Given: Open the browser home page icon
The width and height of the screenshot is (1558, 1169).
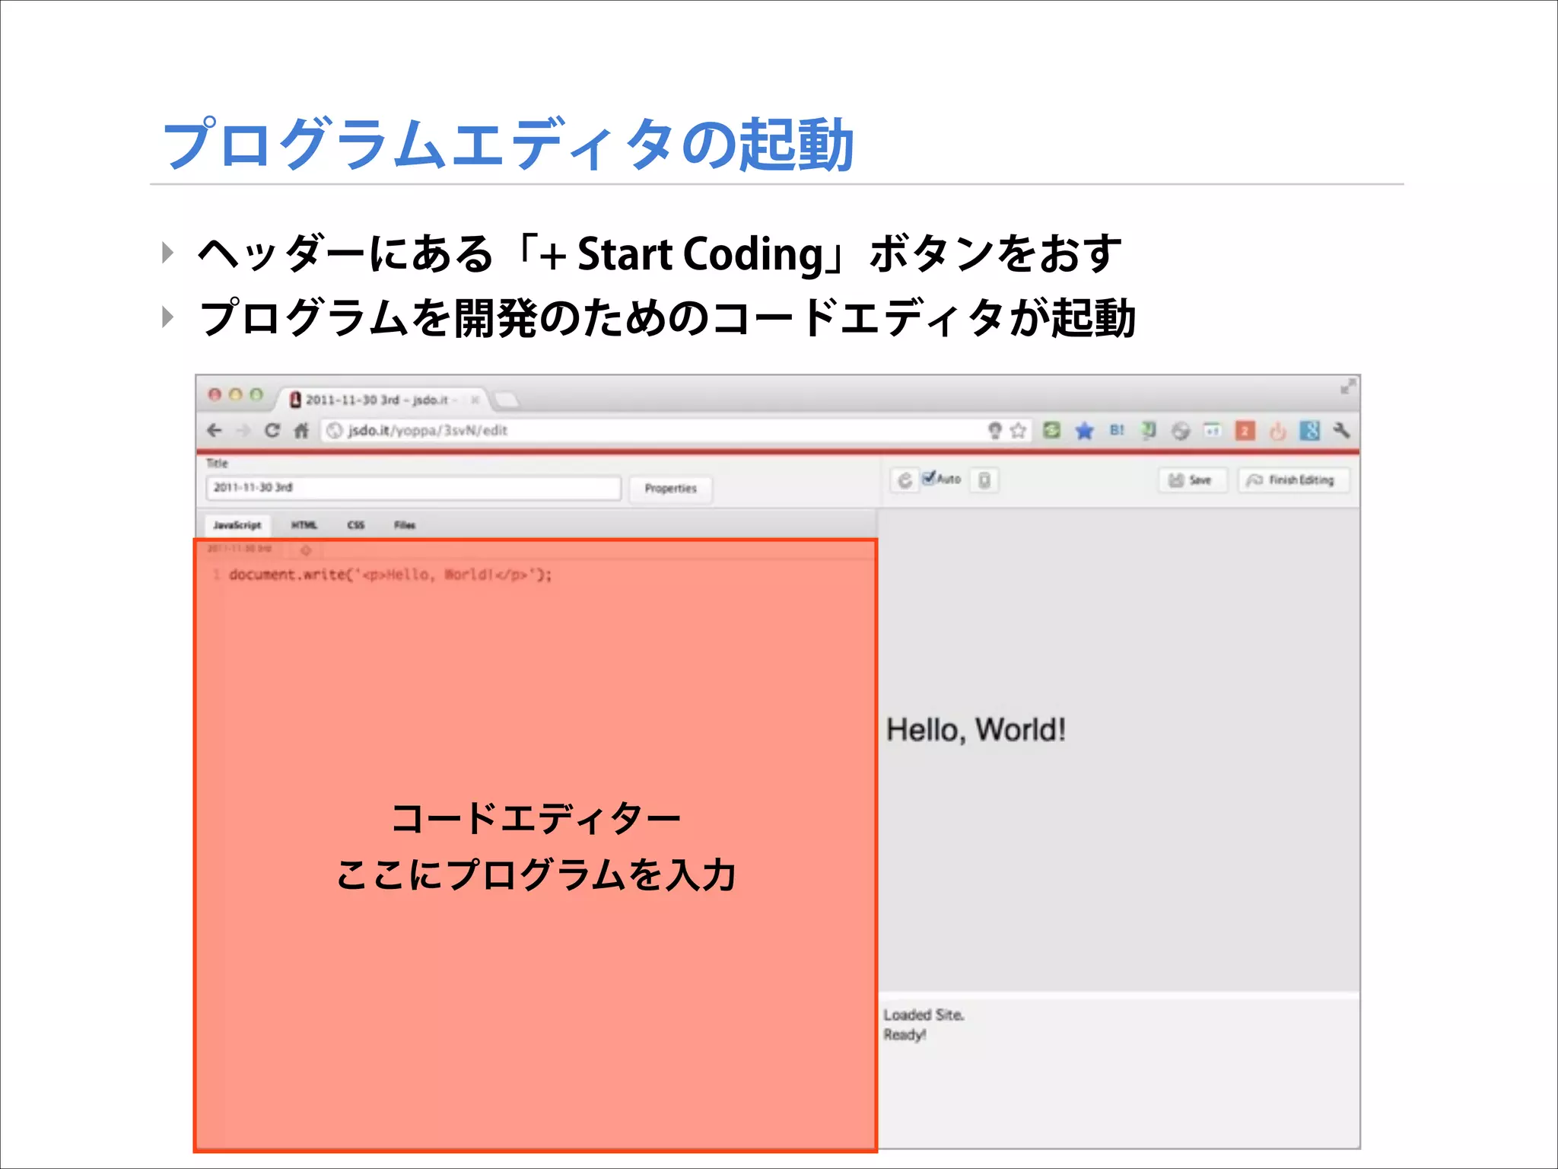Looking at the screenshot, I should [x=301, y=431].
